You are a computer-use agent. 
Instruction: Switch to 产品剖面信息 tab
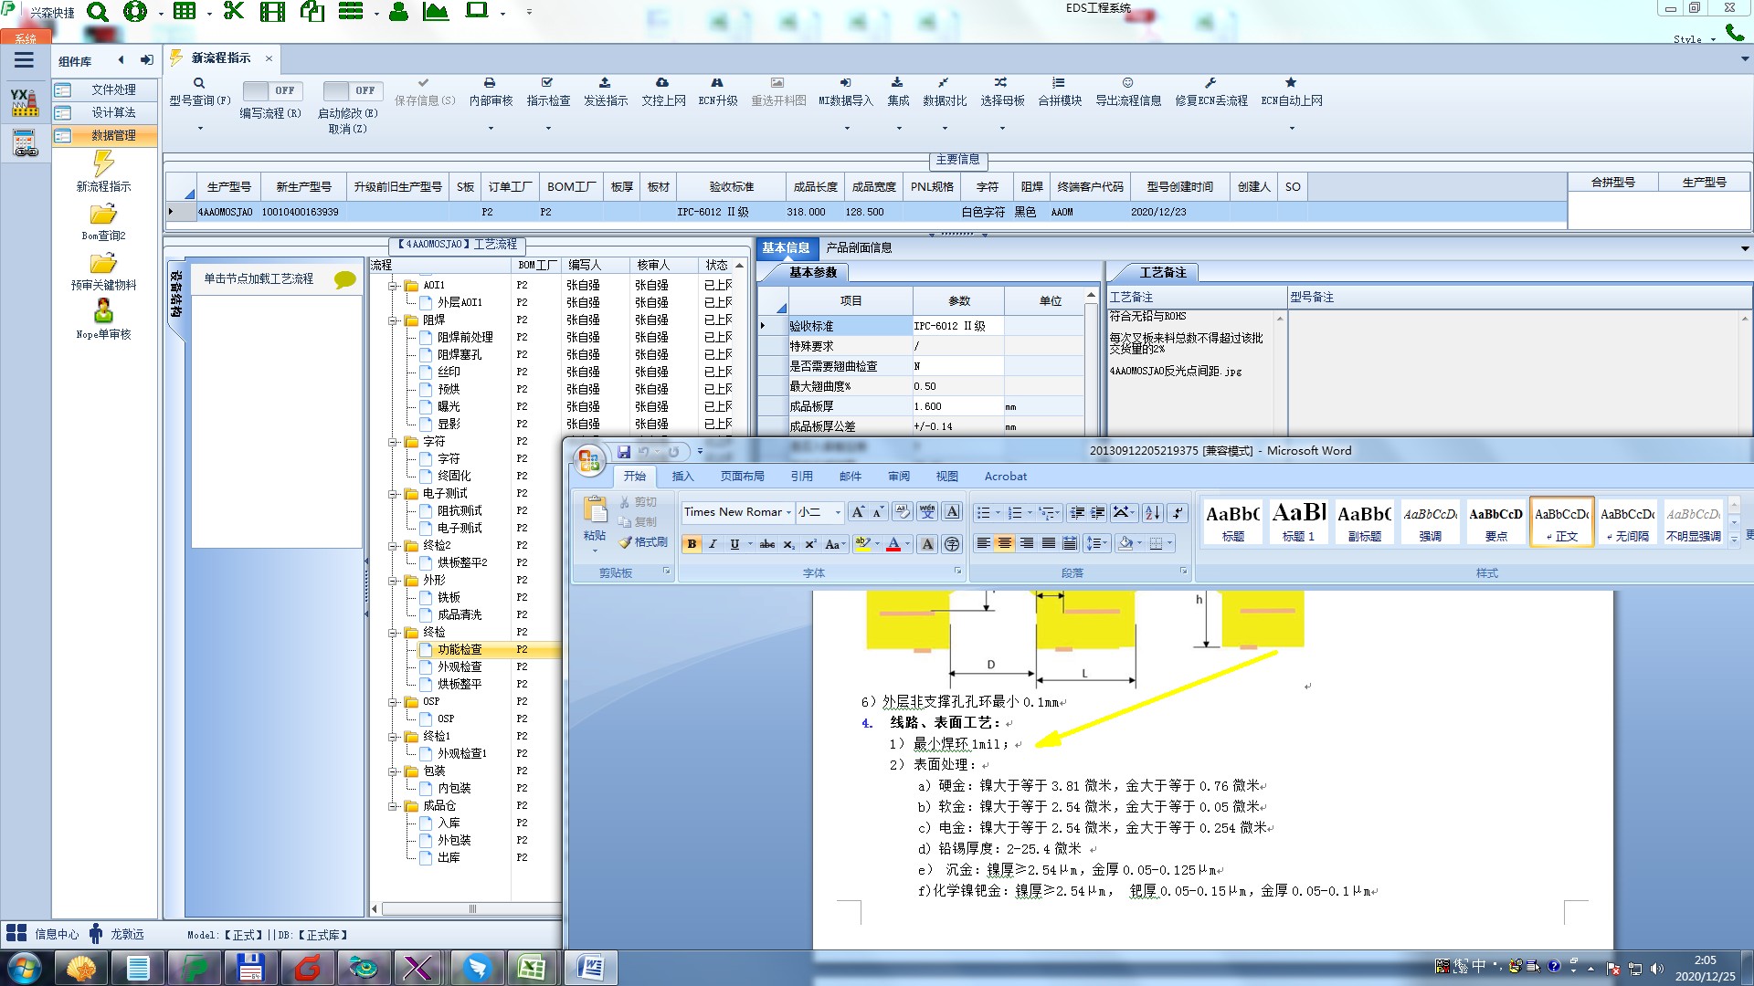(x=859, y=247)
